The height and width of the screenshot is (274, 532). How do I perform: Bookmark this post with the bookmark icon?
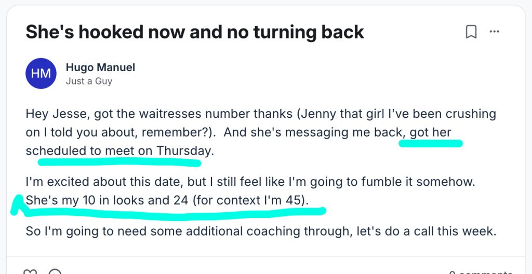click(x=471, y=32)
